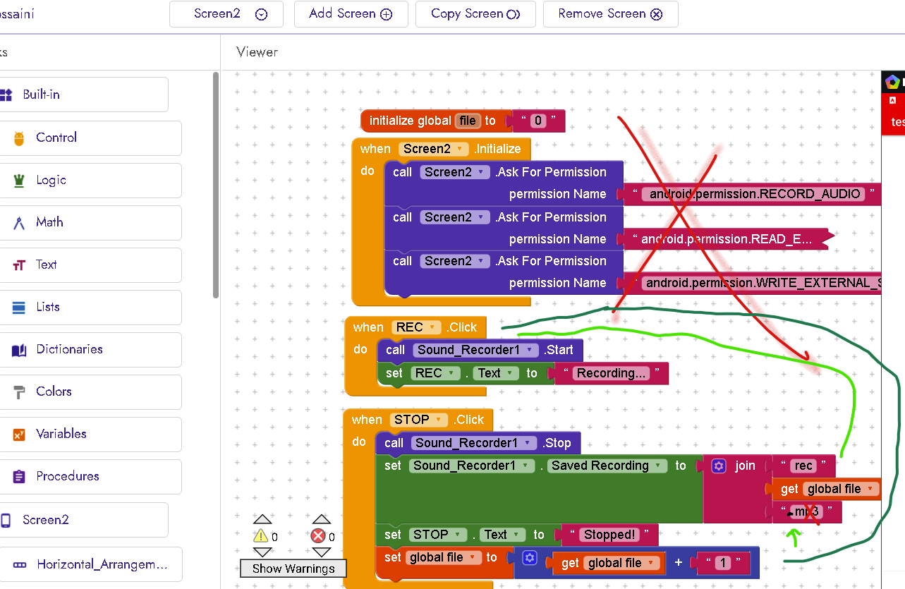Select Horizontal_Arrangement in component tree
Image resolution: width=905 pixels, height=589 pixels.
click(102, 564)
